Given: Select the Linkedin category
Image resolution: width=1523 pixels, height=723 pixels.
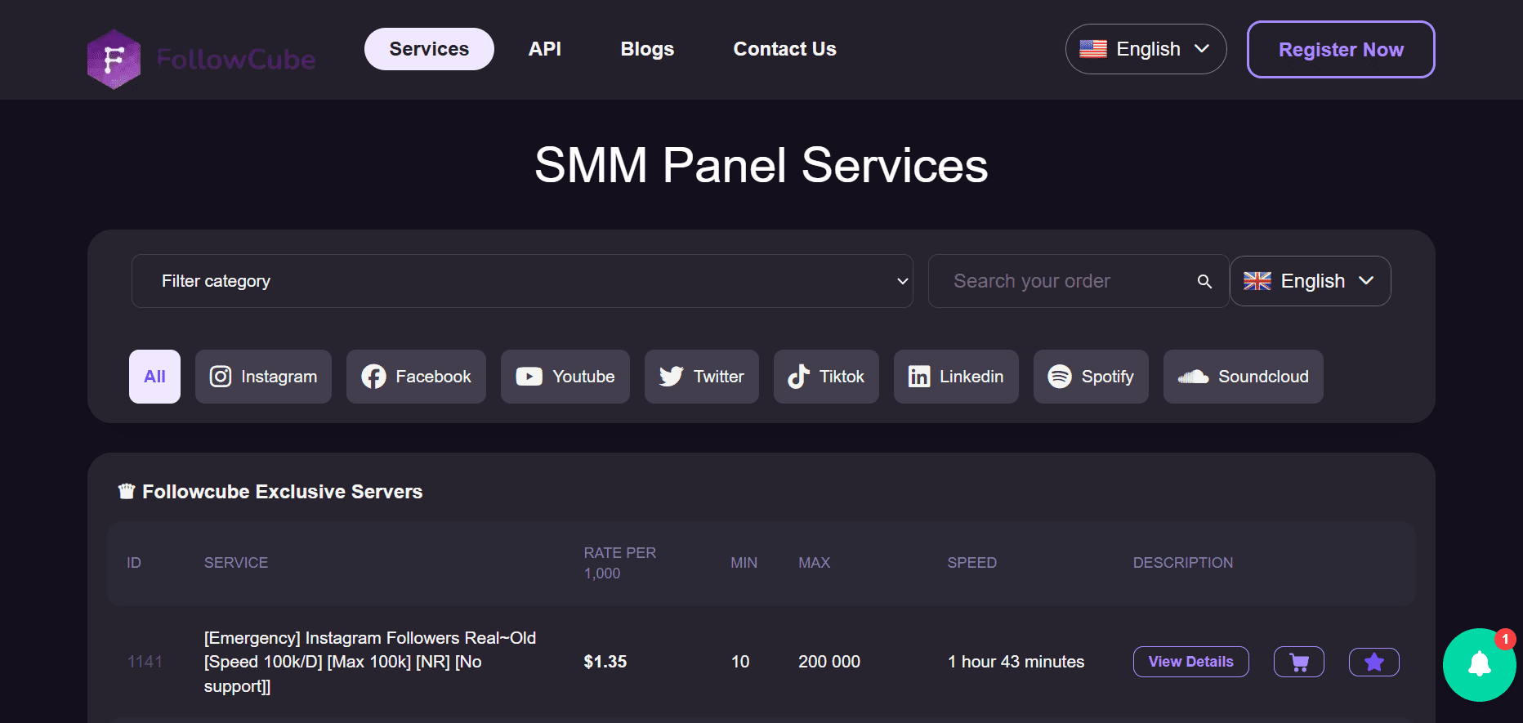Looking at the screenshot, I should tap(955, 377).
